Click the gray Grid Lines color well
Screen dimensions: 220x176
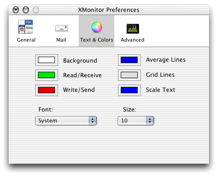point(129,75)
